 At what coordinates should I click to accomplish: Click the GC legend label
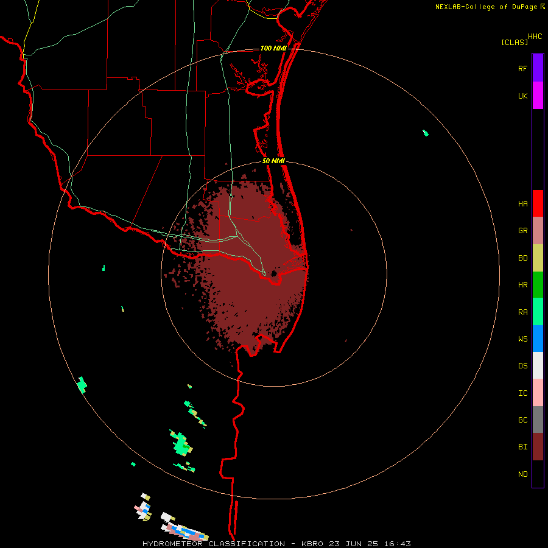(x=522, y=420)
